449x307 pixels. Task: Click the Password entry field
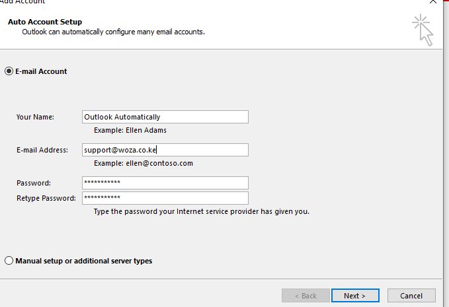[x=165, y=183]
